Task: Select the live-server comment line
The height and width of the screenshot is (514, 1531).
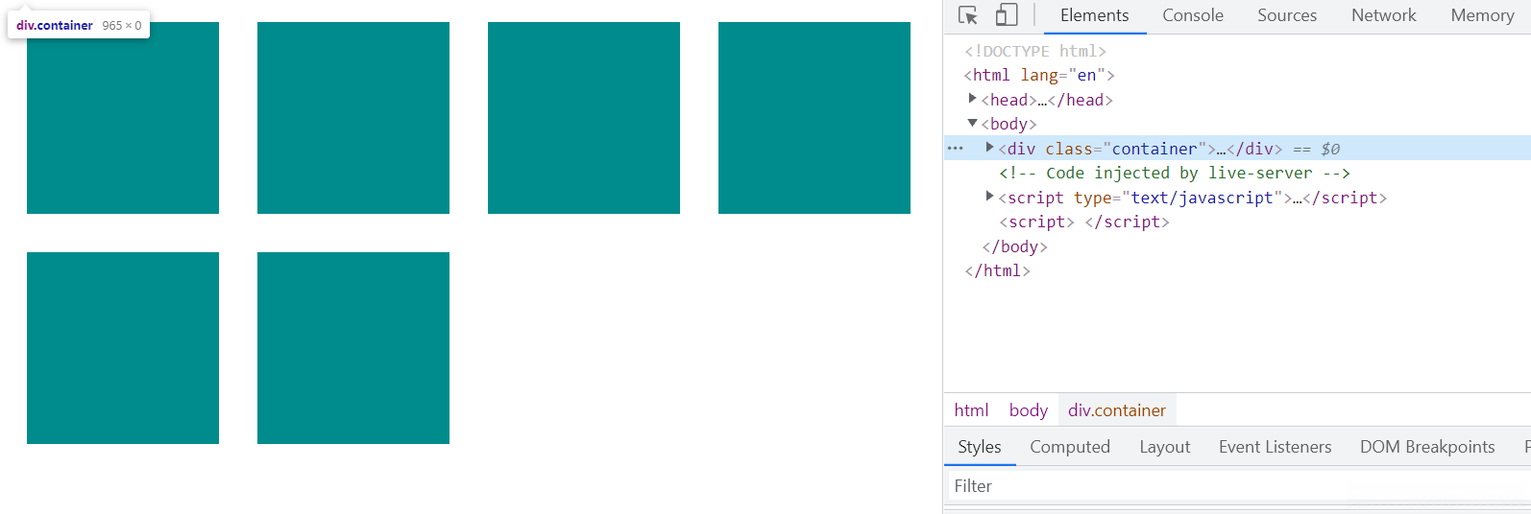Action: click(1175, 173)
